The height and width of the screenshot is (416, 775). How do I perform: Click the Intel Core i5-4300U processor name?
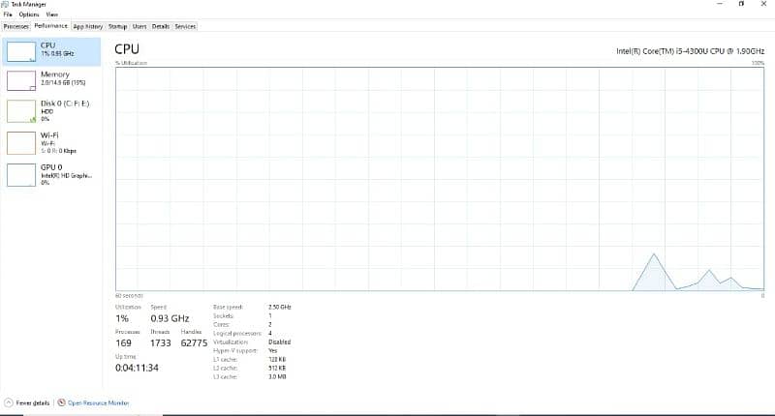tap(690, 51)
